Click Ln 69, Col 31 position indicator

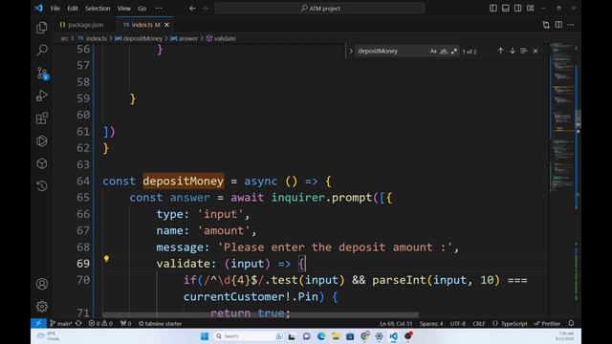[x=396, y=323]
